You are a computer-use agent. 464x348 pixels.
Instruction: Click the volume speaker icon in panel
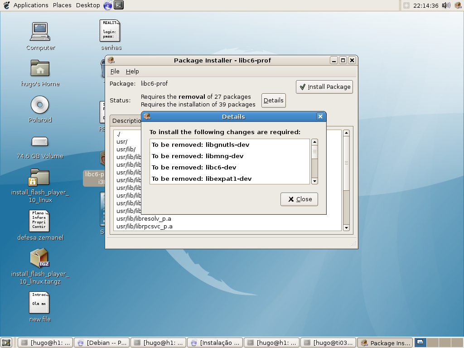coord(446,5)
